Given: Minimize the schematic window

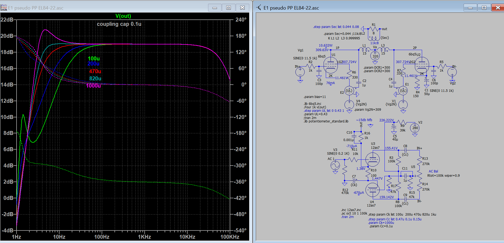Looking at the screenshot, I should point(470,8).
